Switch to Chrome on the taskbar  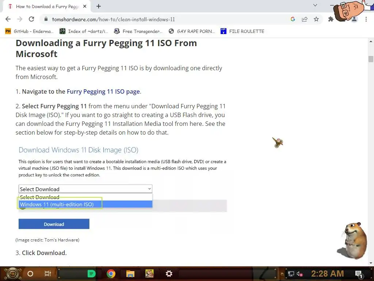pos(111,274)
